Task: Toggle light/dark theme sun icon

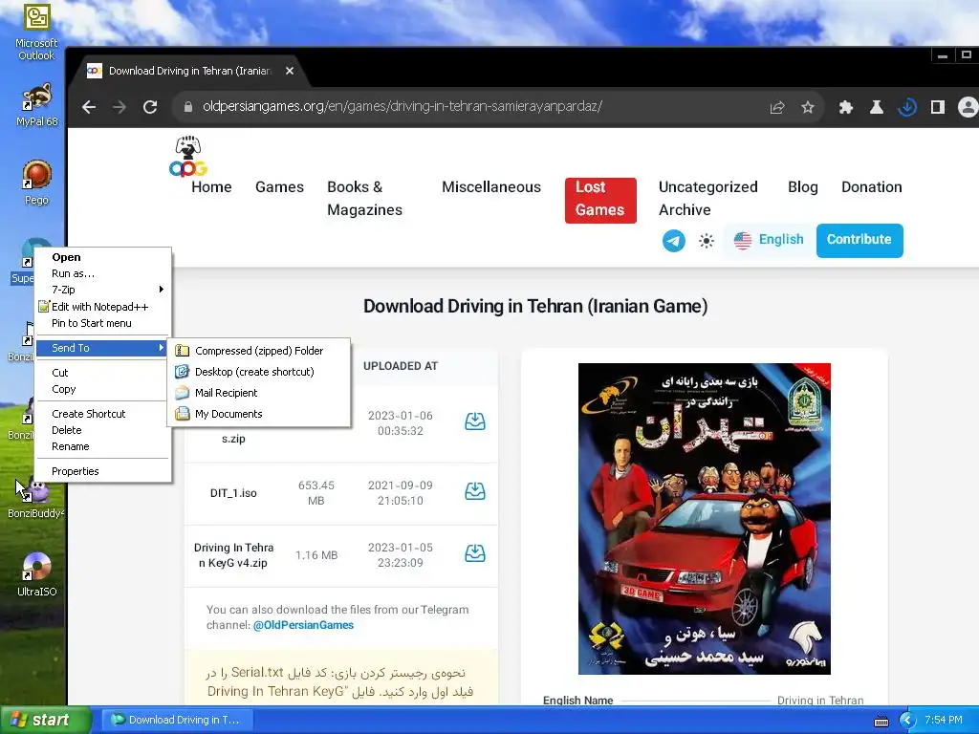Action: (707, 241)
